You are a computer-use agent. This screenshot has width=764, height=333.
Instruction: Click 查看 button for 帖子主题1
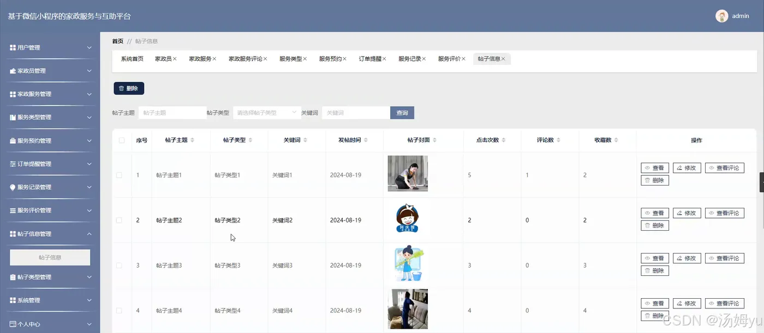click(655, 168)
